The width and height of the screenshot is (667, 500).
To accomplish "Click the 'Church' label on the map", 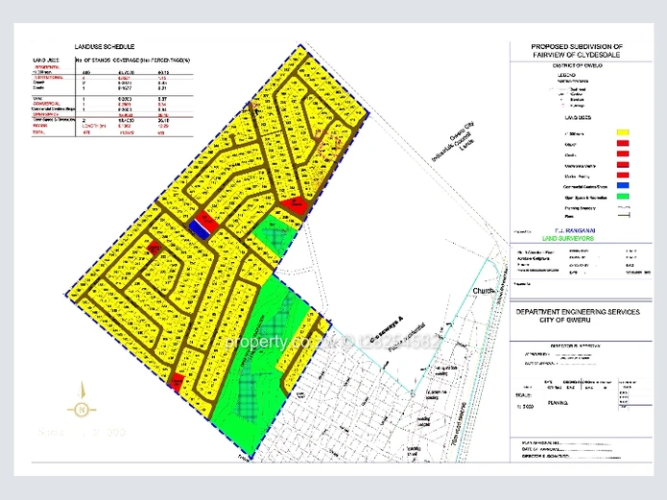I will tap(484, 291).
